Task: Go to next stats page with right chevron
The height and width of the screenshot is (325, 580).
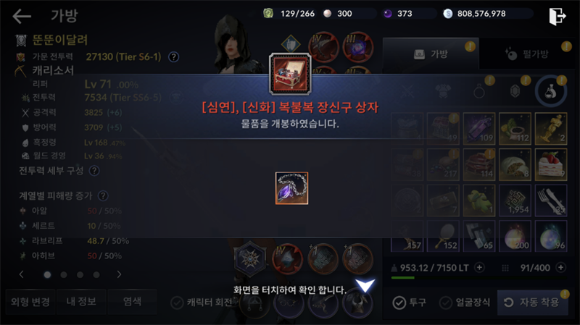Action: 119,274
